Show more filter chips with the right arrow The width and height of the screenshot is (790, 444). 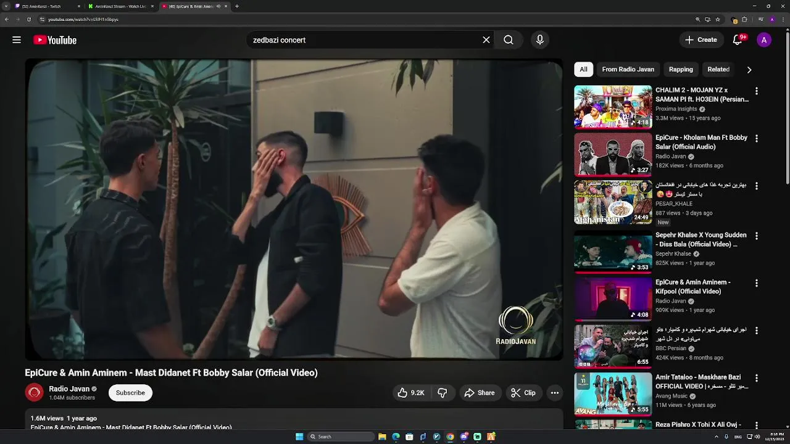point(749,70)
